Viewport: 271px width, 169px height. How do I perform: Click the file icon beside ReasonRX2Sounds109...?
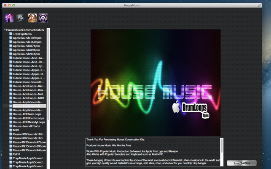click(11, 134)
